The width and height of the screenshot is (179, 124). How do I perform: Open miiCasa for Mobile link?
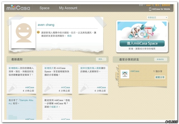161,9
